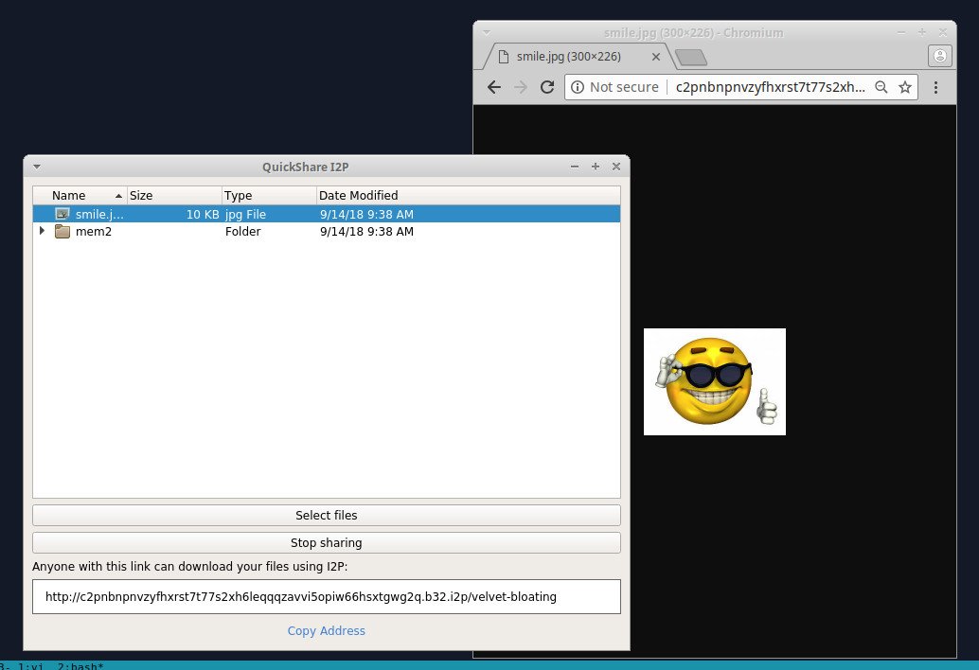This screenshot has width=979, height=670.
Task: Click the smile.jpg file icon in QuickShare
Action: point(62,214)
